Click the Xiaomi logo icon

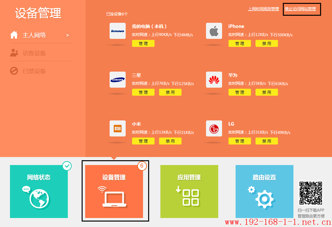[x=118, y=128]
